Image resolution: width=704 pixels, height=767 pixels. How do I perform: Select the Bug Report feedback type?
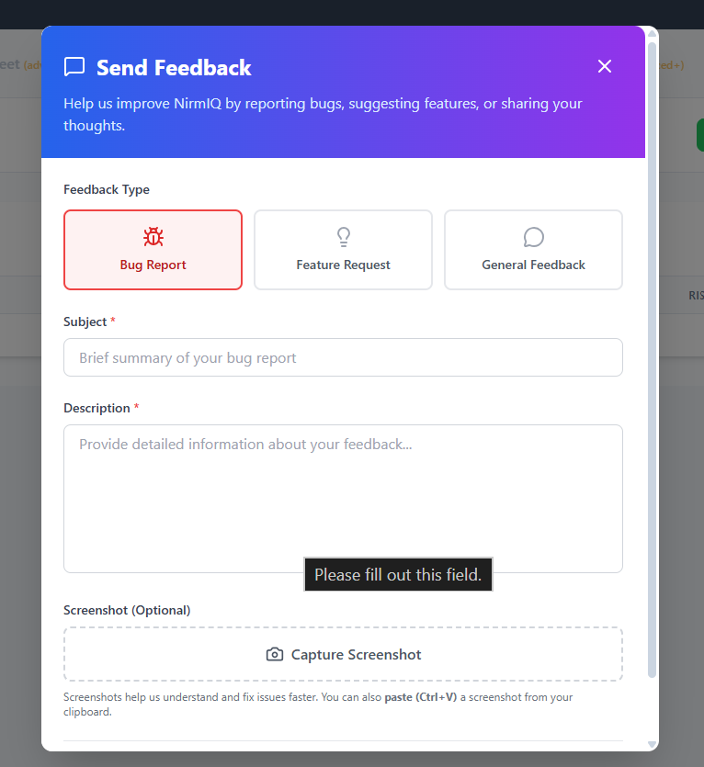[153, 250]
